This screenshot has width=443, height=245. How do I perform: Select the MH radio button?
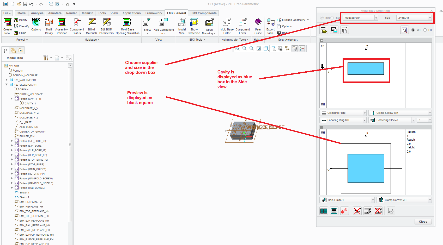click(x=413, y=30)
